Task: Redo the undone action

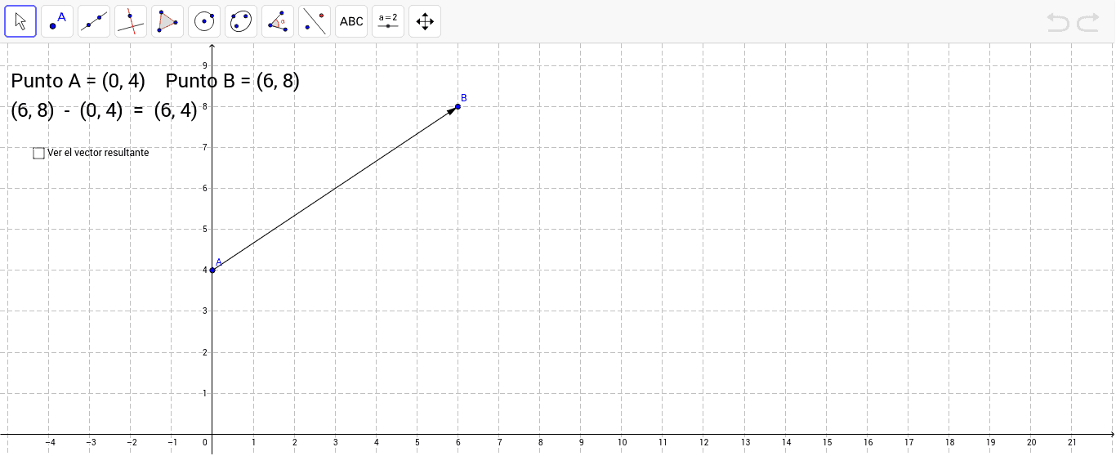Action: (x=1087, y=23)
